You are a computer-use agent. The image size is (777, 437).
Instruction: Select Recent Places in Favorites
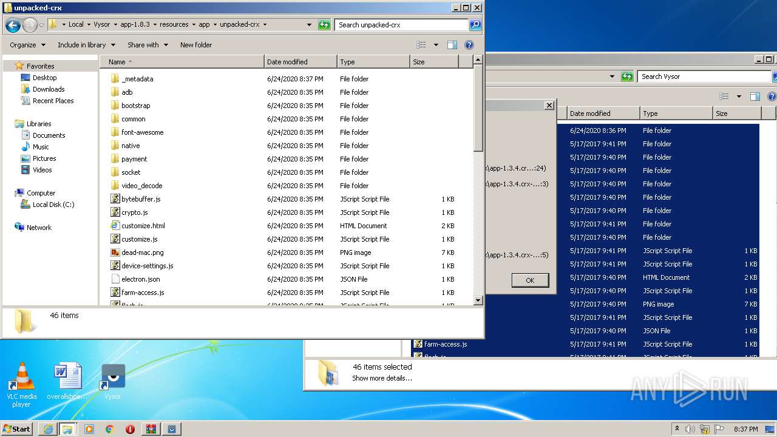[x=53, y=101]
